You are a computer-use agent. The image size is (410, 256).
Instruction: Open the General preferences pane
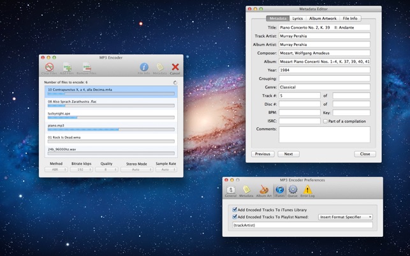click(x=231, y=191)
